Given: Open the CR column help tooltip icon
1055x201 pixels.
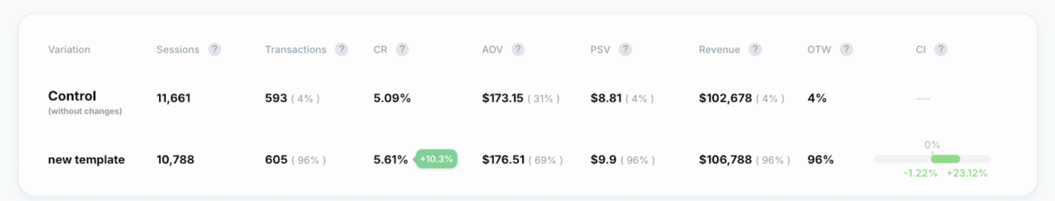Looking at the screenshot, I should [402, 49].
